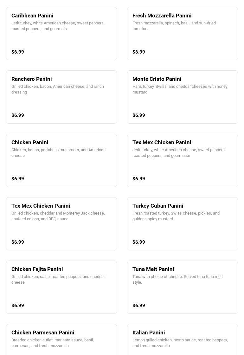Select Tex Mex Chicken Panini with jerk turkey

183,160
